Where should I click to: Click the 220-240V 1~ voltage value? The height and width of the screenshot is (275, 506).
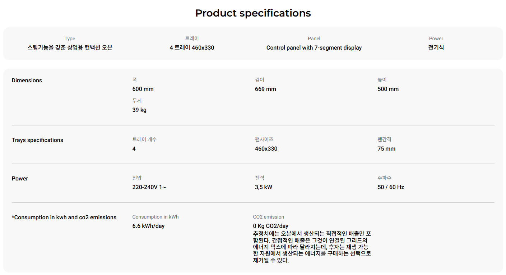[149, 187]
